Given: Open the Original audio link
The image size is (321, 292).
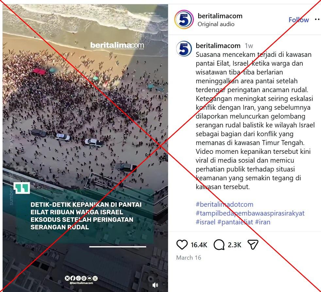Looking at the screenshot, I should pos(216,24).
